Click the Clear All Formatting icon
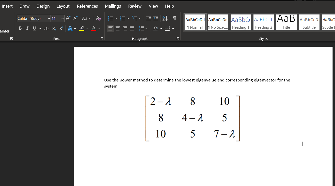The height and width of the screenshot is (186, 335). 98,18
